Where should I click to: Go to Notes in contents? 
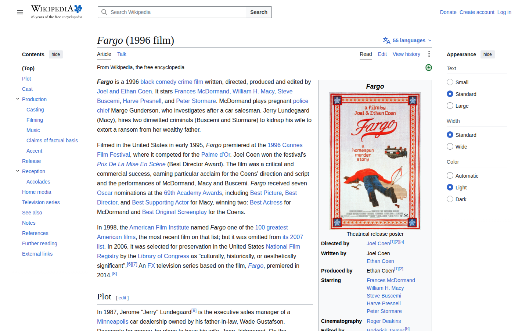coord(29,223)
